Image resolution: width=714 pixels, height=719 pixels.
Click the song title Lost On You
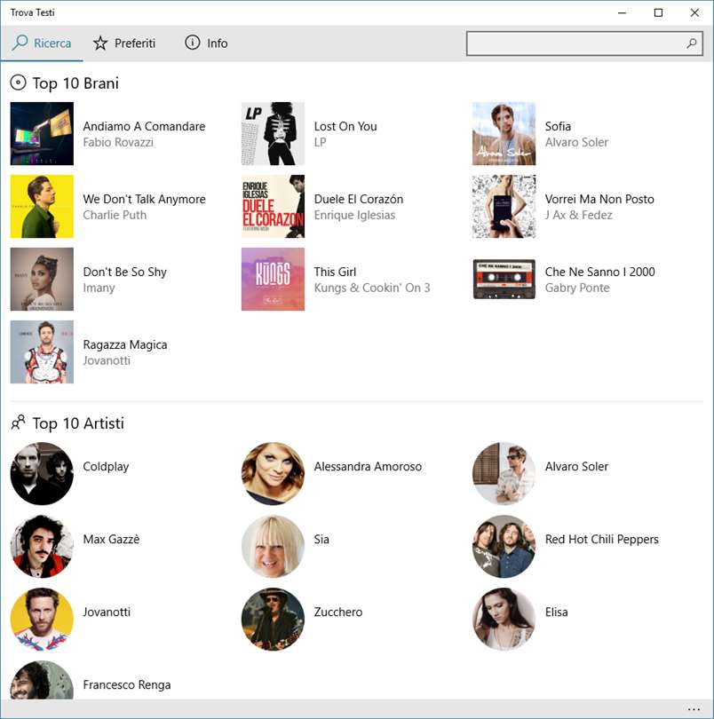[345, 126]
